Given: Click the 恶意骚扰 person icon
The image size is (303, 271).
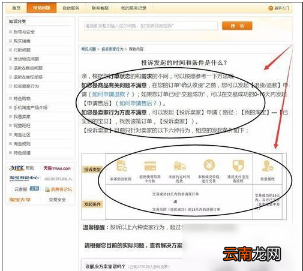Looking at the screenshot, I should [x=267, y=166].
